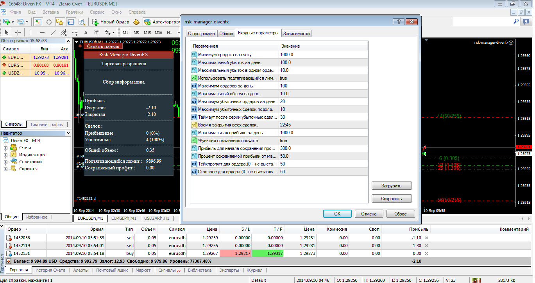535x283 pixels.
Task: Click the order 1452056 sell icon
Action: point(9,238)
